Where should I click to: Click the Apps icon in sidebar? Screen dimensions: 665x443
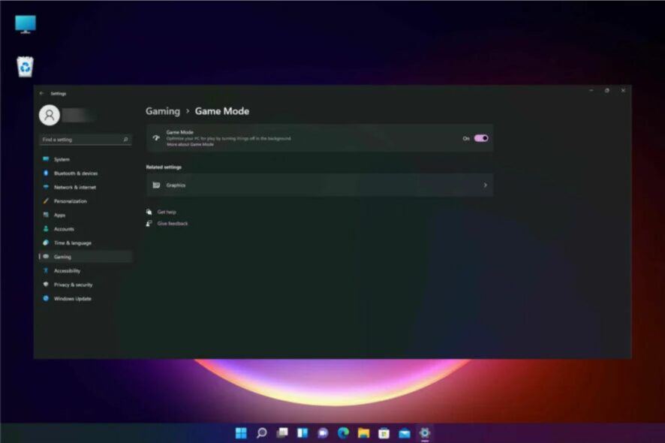[x=46, y=215]
